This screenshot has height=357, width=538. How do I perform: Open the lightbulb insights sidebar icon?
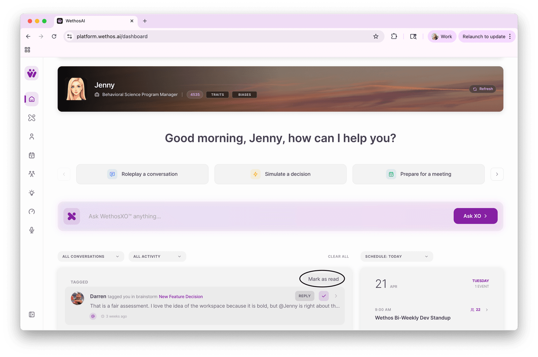(x=32, y=193)
